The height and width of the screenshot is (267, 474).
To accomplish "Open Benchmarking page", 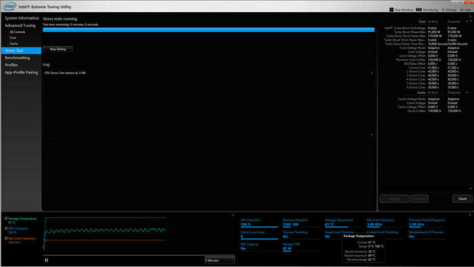I will 17,58.
